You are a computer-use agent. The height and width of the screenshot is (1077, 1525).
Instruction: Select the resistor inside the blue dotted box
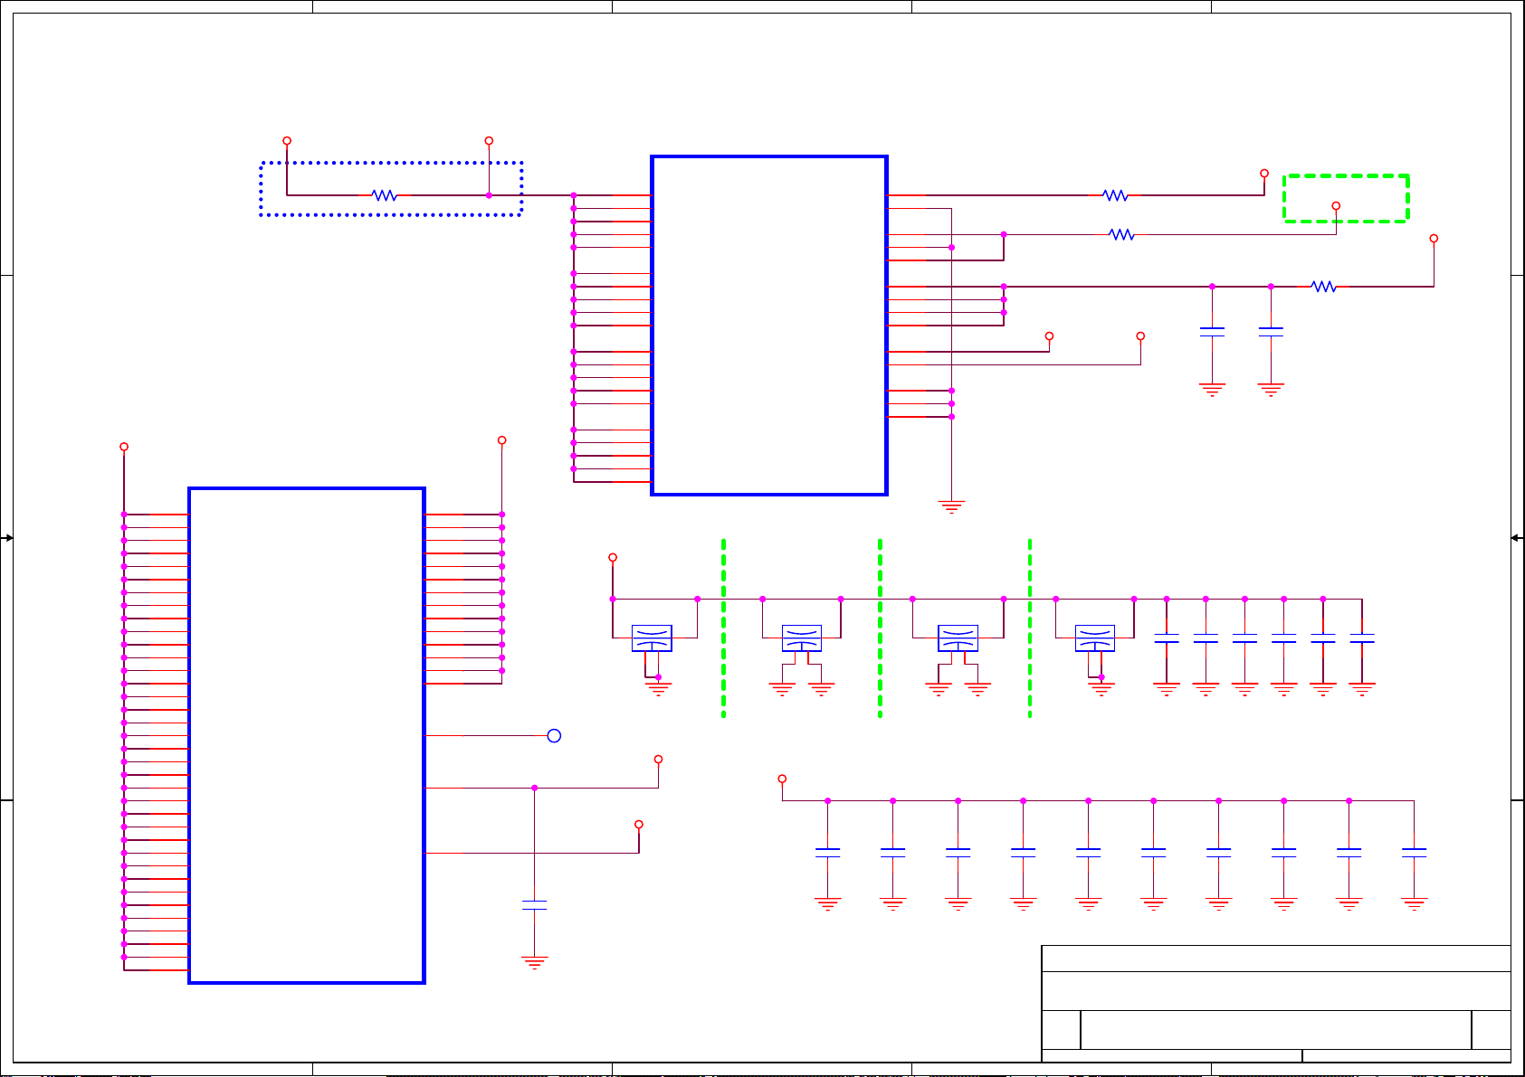point(385,195)
